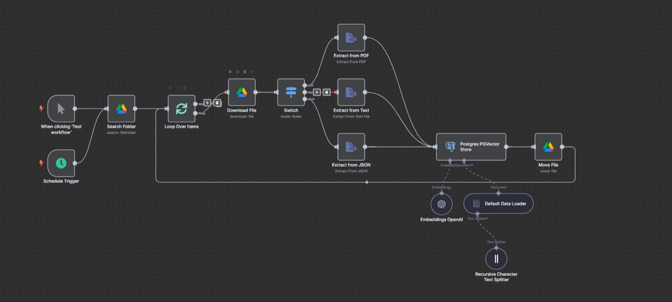This screenshot has height=302, width=672.
Task: Click the 'Extract from JSON' title label
Action: pos(351,165)
